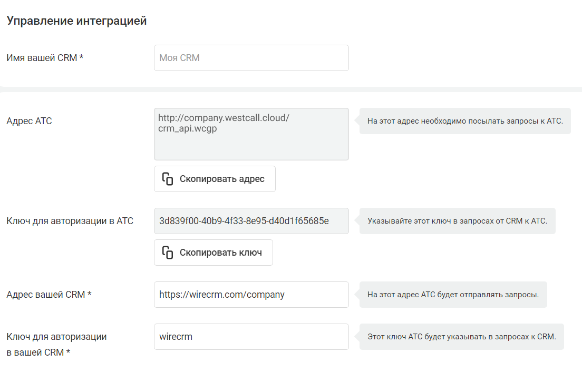The width and height of the screenshot is (582, 373).
Task: Click the gray divider under CRM name section
Action: [x=291, y=89]
